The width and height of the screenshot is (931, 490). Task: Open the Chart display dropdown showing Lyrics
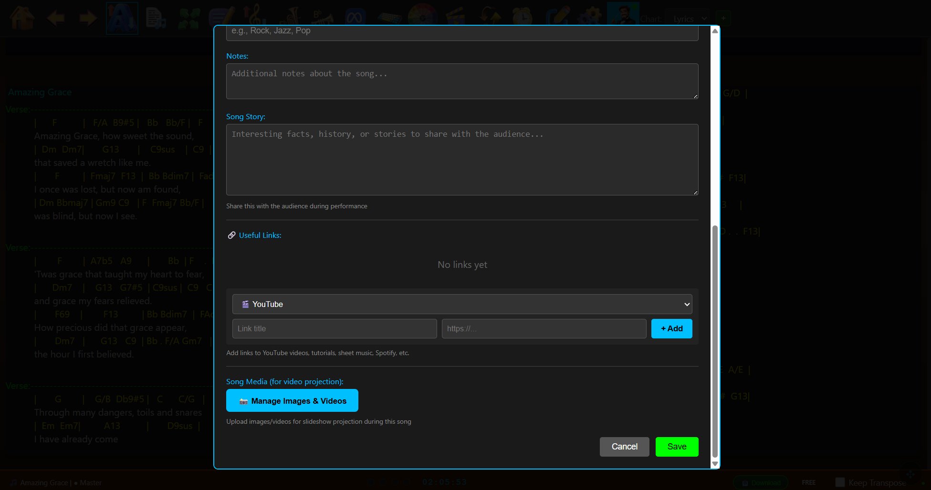coord(687,19)
